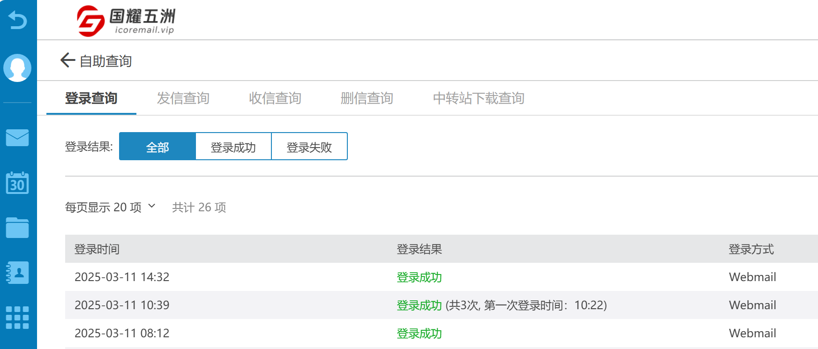Open the contacts address book icon
Screen dimensions: 818x349
(x=17, y=273)
